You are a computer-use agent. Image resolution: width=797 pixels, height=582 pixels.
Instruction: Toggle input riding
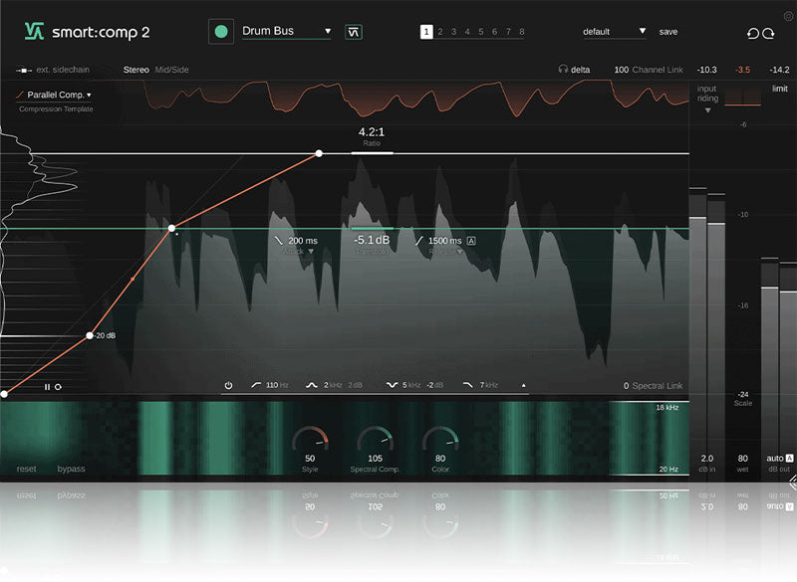coord(707,94)
